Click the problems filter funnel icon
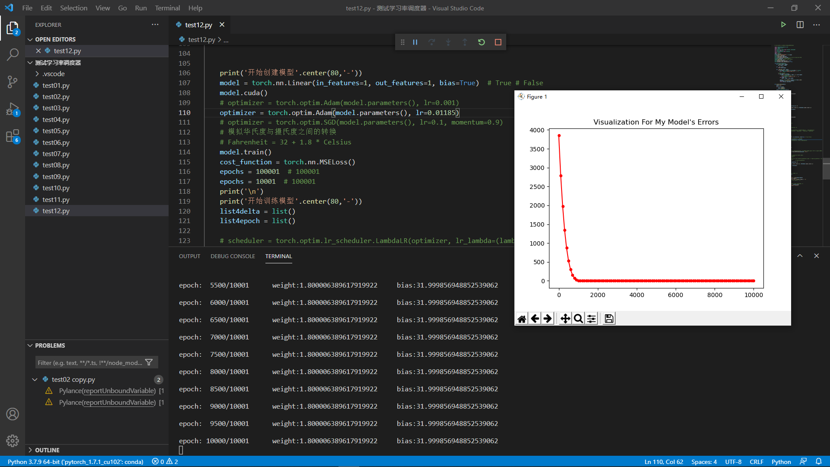The width and height of the screenshot is (830, 467). pyautogui.click(x=149, y=362)
